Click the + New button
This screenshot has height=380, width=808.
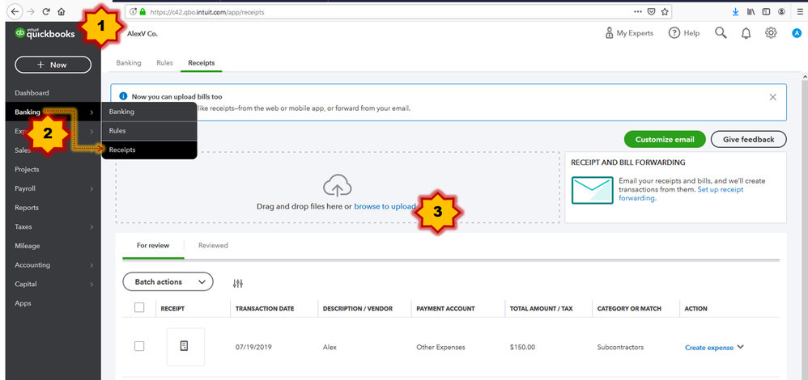(53, 65)
